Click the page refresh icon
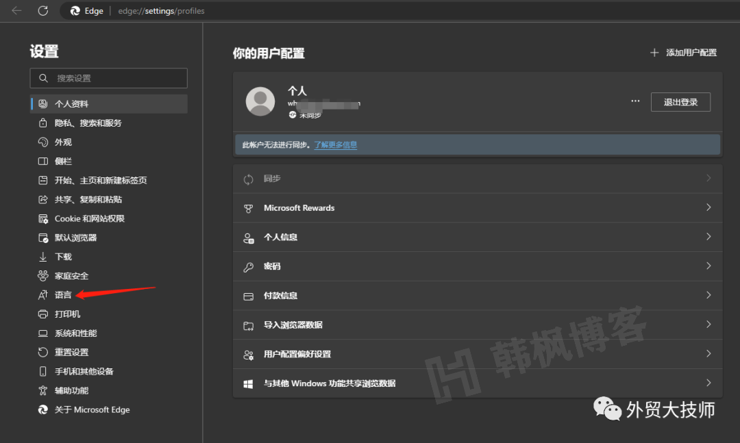This screenshot has width=740, height=443. [42, 10]
